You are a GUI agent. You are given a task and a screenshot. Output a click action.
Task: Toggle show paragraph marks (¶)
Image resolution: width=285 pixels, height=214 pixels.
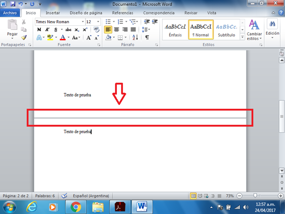[x=147, y=38]
